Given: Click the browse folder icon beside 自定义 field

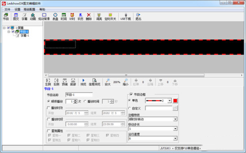Looking at the screenshot, I should [175, 108].
